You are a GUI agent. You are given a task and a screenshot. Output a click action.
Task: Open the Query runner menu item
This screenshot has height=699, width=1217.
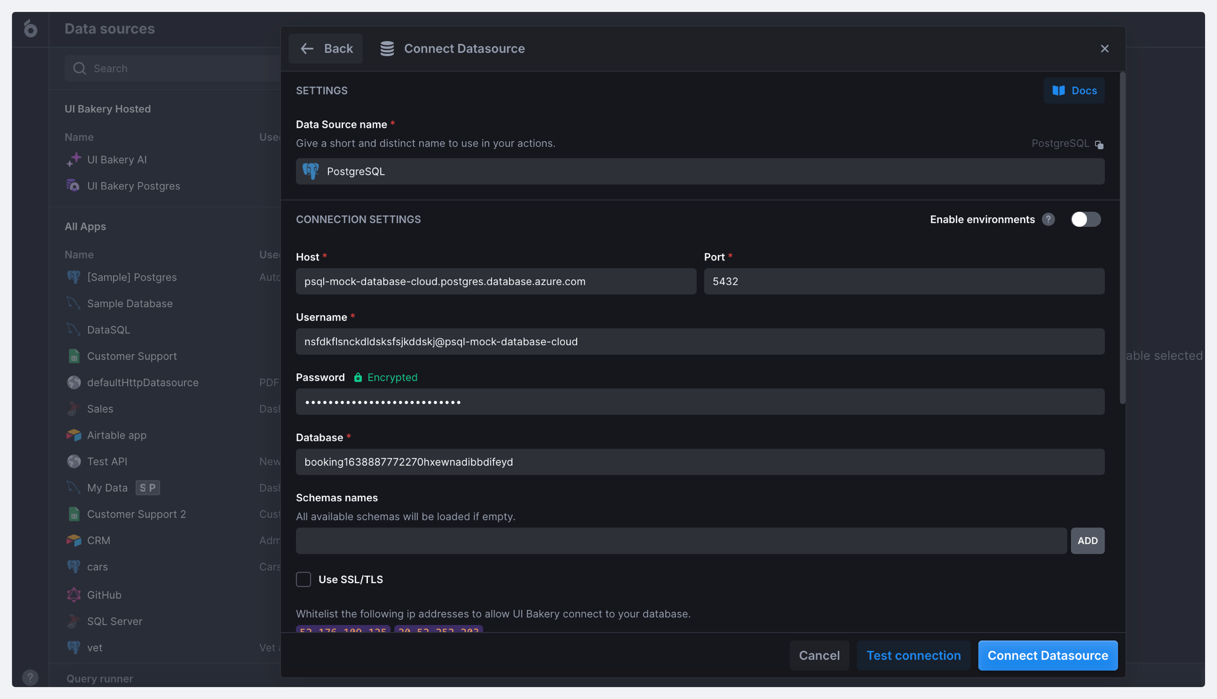tap(99, 679)
